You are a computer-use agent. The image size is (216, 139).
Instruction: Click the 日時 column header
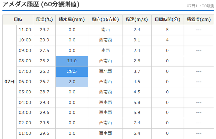click(18, 19)
